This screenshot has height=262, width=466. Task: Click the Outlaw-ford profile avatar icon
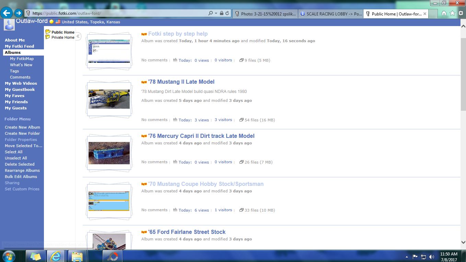click(x=9, y=24)
